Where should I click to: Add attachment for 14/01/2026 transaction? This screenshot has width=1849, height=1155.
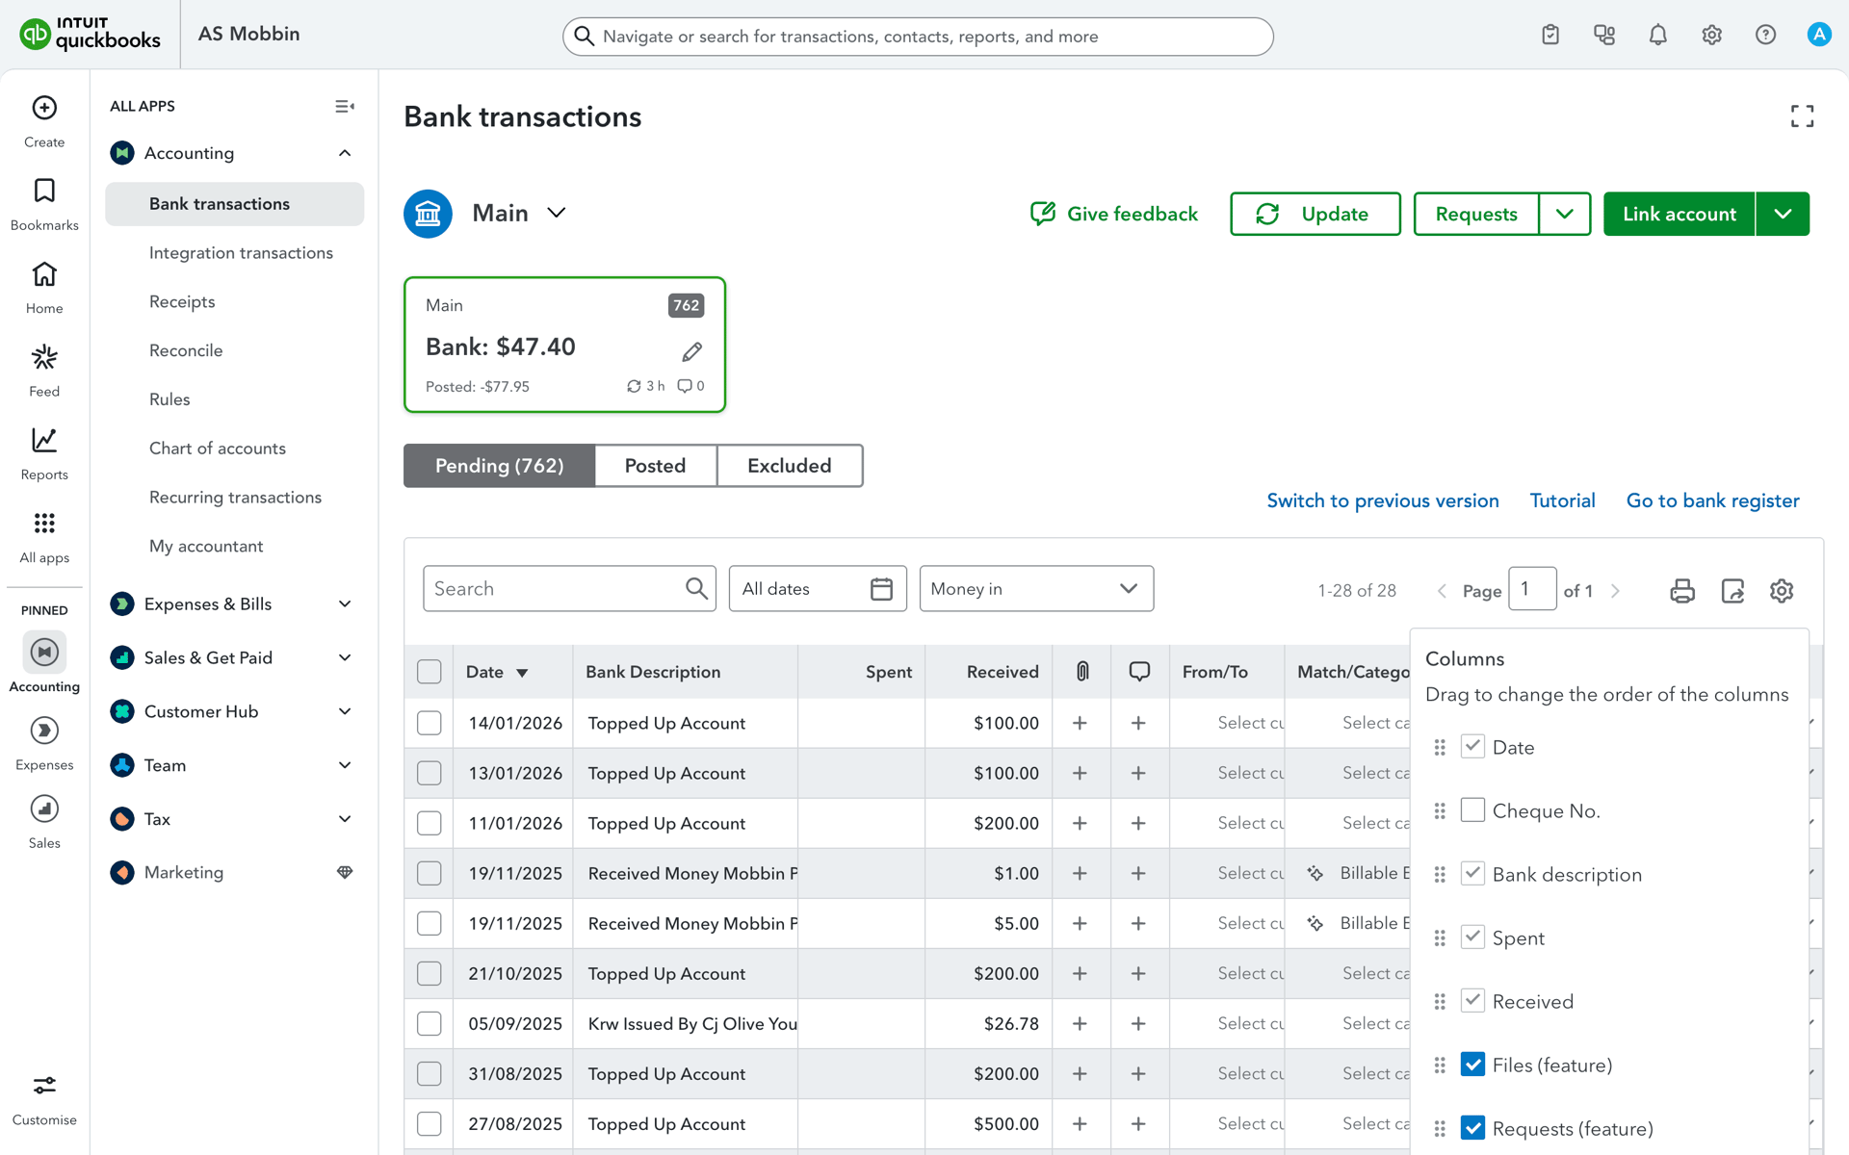pyautogui.click(x=1080, y=723)
